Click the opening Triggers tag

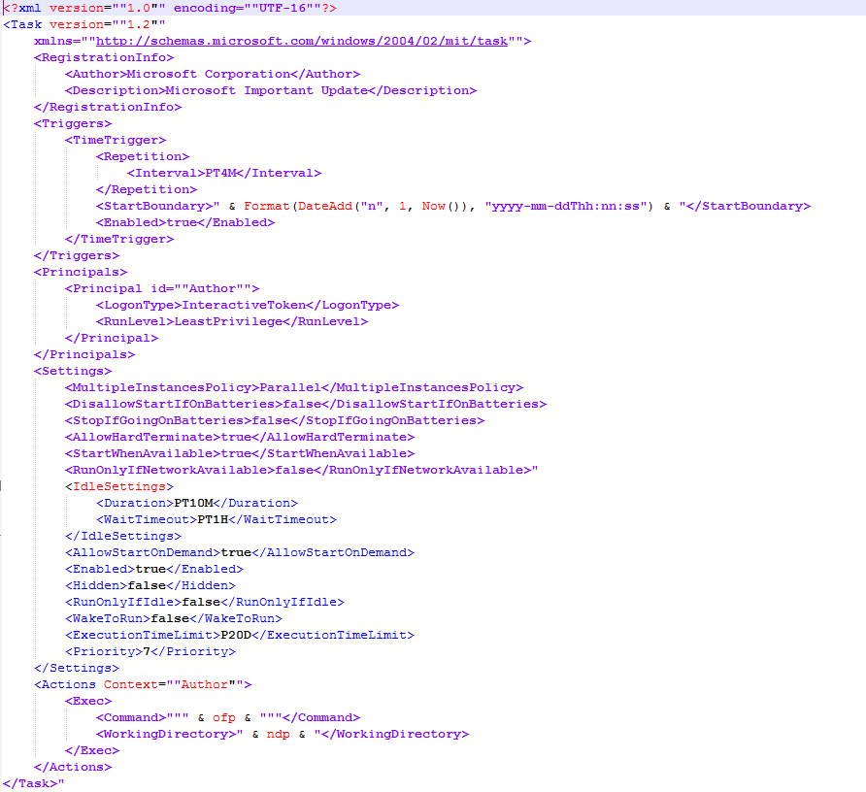point(73,123)
